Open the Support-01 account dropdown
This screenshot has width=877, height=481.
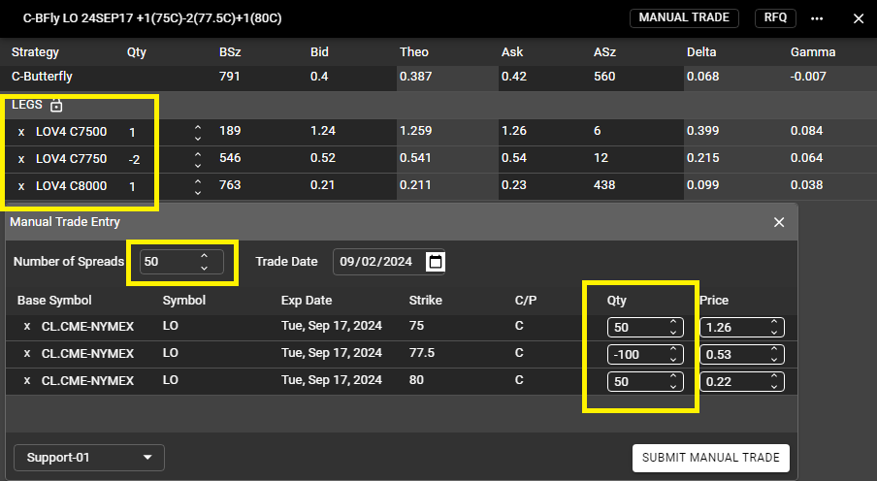tap(89, 457)
